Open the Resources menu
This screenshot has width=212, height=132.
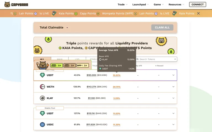(x=176, y=4)
